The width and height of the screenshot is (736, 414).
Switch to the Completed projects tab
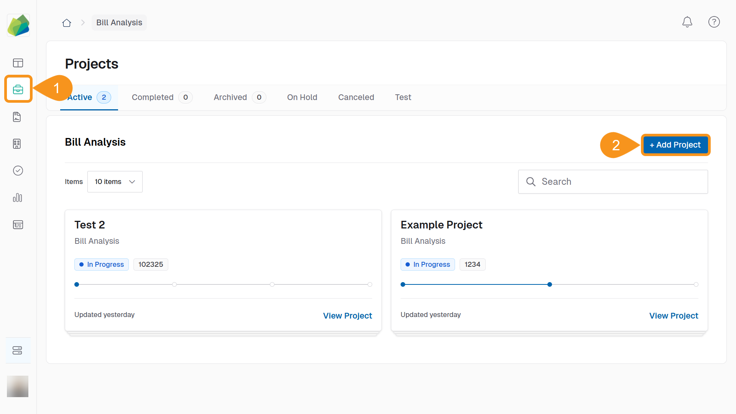(153, 97)
